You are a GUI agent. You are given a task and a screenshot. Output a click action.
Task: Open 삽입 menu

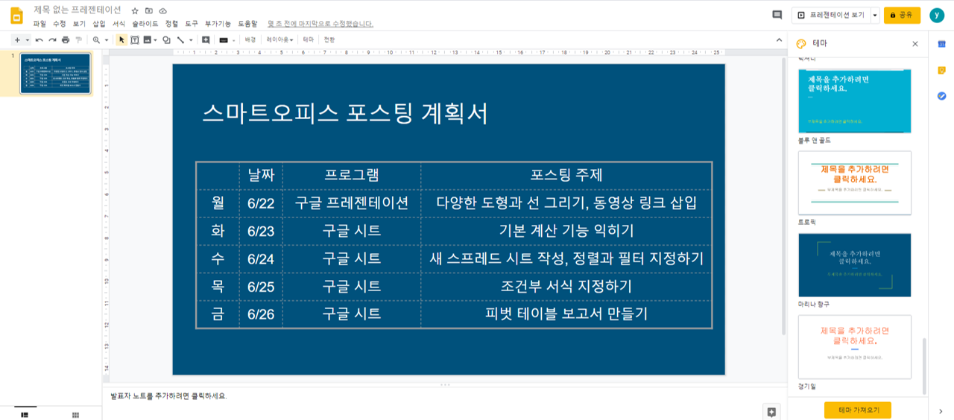click(99, 24)
